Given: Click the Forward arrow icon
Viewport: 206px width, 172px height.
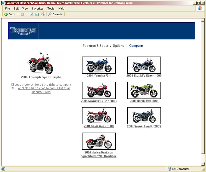Looking at the screenshot, I should coord(23,14).
